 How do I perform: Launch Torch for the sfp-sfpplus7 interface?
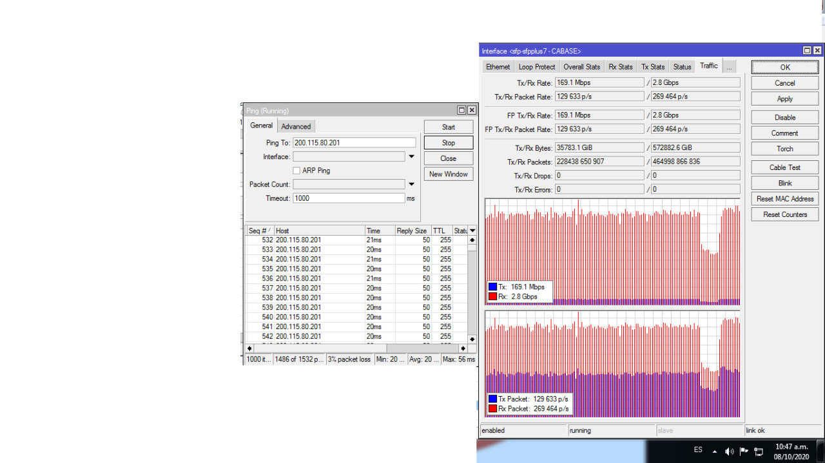coord(784,149)
